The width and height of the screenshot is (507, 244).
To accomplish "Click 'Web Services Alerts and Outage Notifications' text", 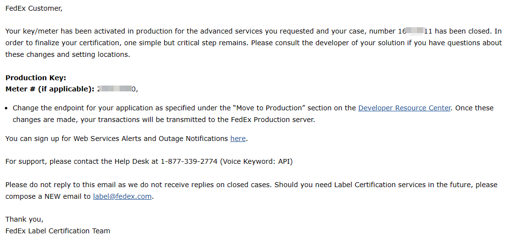I will pos(151,139).
